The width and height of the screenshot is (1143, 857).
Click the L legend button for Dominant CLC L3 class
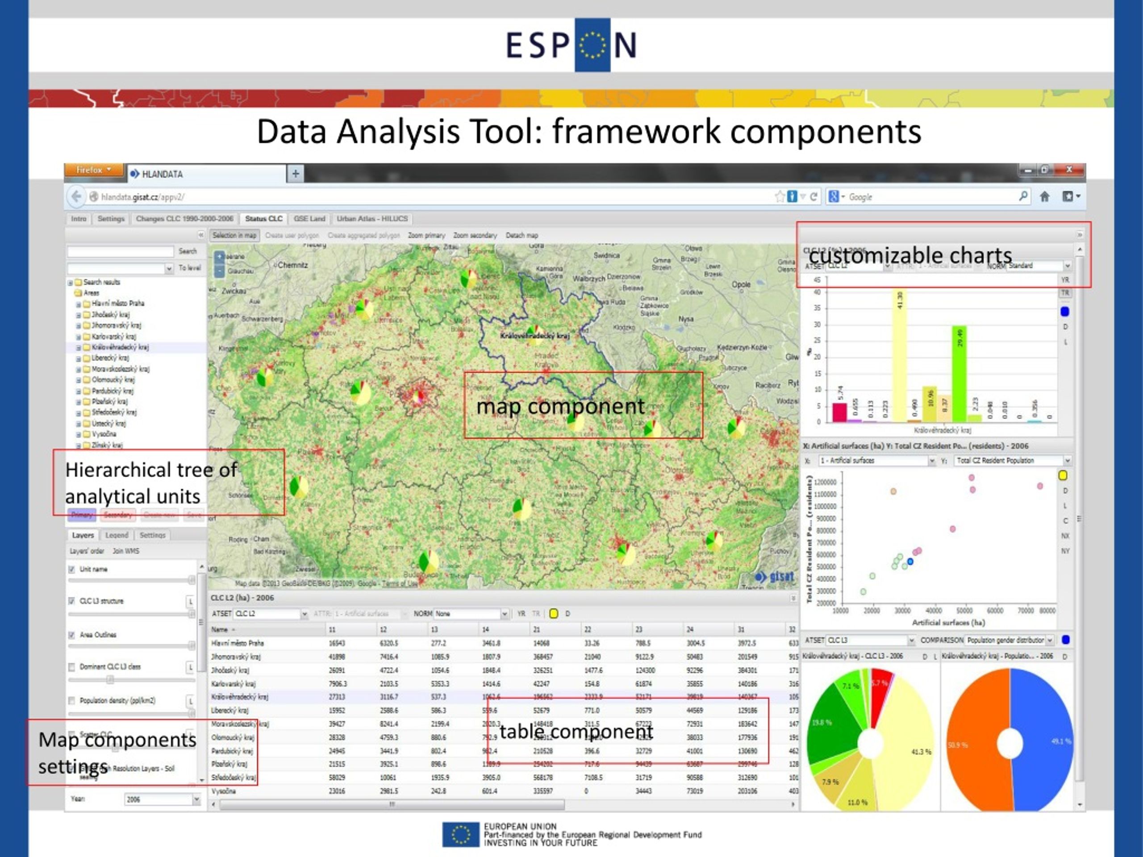(190, 667)
